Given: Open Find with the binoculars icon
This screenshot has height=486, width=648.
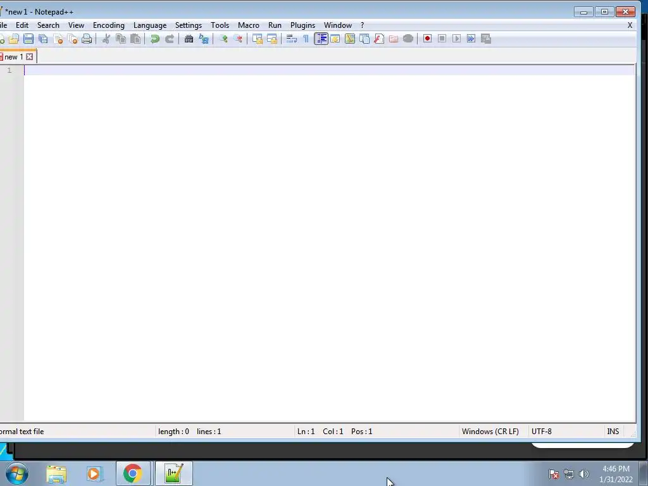Looking at the screenshot, I should pyautogui.click(x=189, y=39).
